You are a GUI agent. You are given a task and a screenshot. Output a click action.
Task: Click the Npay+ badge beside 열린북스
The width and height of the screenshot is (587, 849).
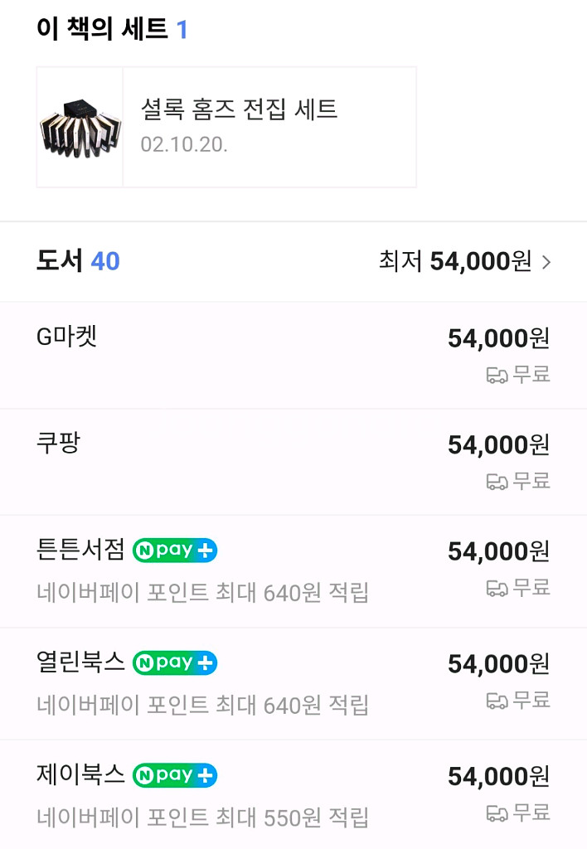click(174, 662)
